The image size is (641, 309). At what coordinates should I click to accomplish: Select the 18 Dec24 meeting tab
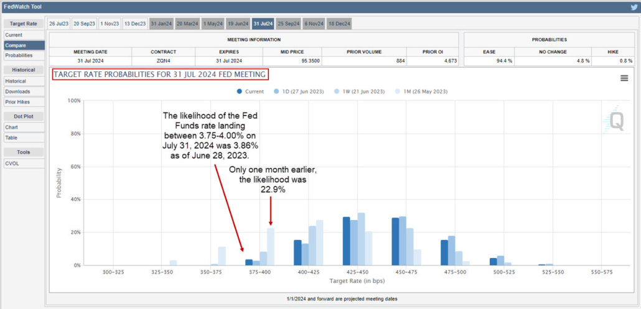pyautogui.click(x=339, y=24)
